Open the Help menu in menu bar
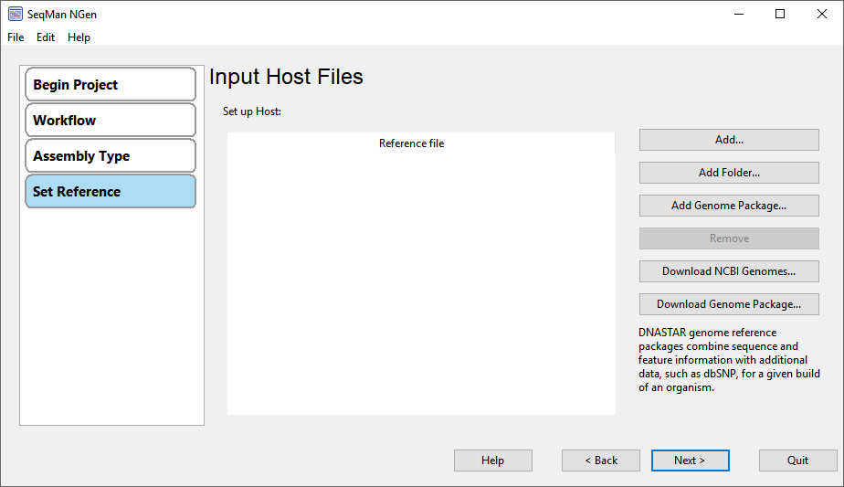The width and height of the screenshot is (844, 487). [79, 37]
